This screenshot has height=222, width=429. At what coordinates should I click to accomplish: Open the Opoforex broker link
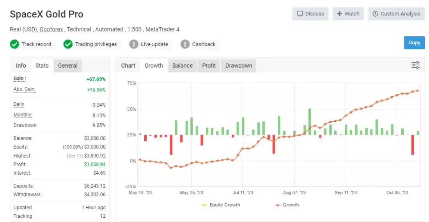tap(51, 30)
